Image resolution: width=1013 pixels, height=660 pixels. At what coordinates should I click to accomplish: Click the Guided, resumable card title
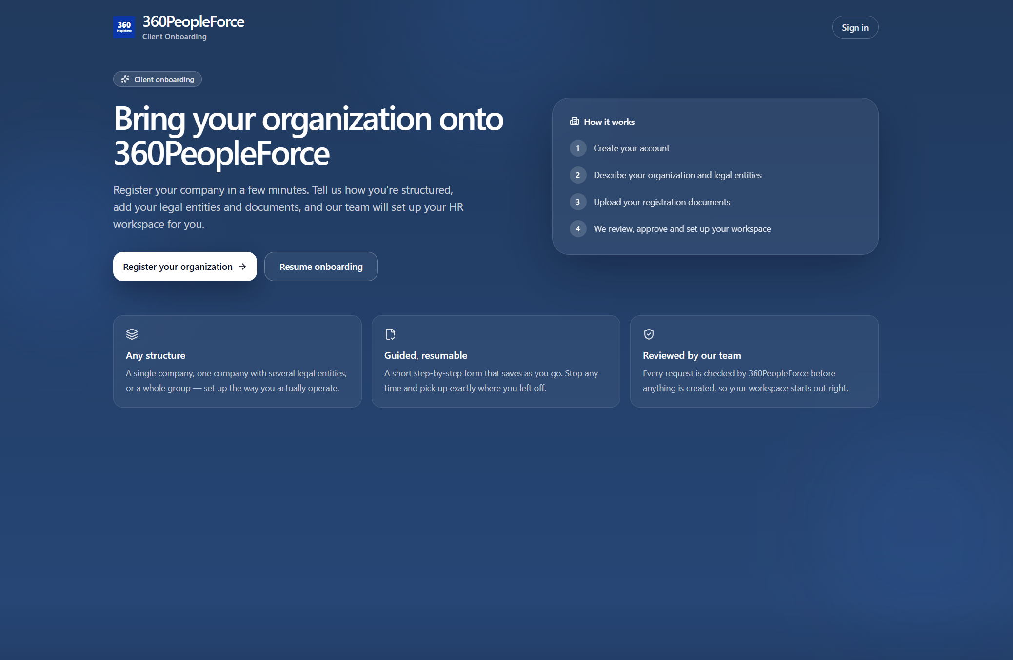pyautogui.click(x=426, y=355)
